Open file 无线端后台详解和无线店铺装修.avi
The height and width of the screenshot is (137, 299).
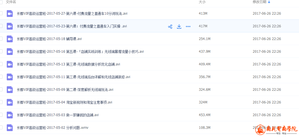click(x=74, y=77)
